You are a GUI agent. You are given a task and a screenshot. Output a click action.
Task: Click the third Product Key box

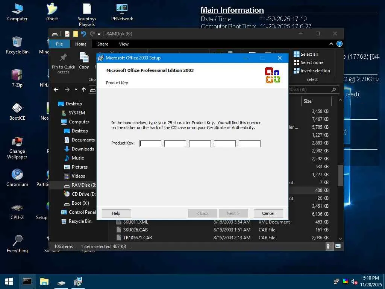tap(200, 143)
